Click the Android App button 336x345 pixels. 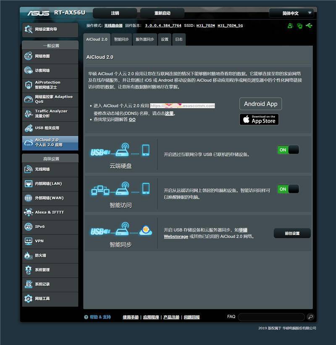260,104
